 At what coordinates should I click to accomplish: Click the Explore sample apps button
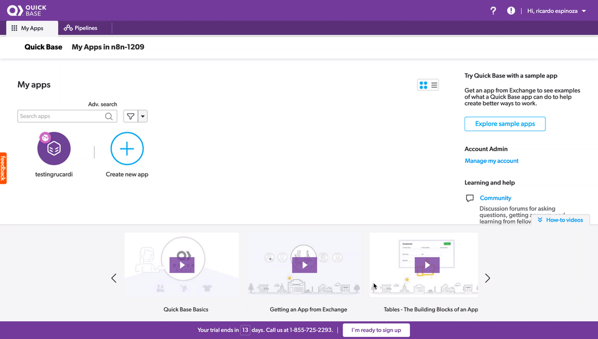(x=504, y=124)
